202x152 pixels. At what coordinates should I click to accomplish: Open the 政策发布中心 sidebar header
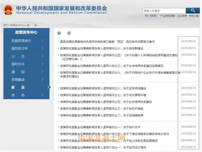click(26, 32)
